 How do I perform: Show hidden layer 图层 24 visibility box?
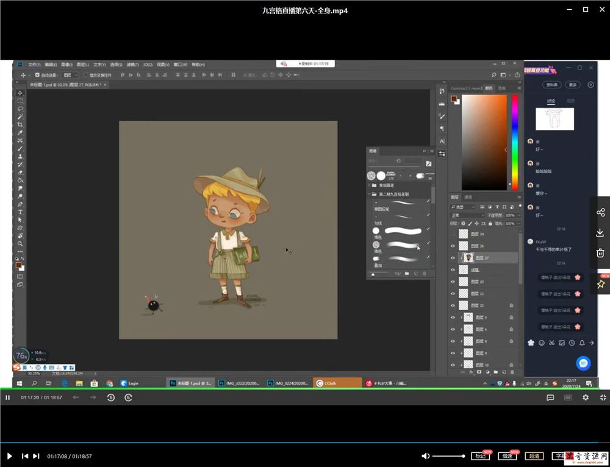453,234
